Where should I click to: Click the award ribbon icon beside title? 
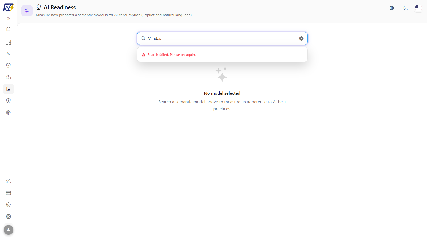tap(39, 7)
